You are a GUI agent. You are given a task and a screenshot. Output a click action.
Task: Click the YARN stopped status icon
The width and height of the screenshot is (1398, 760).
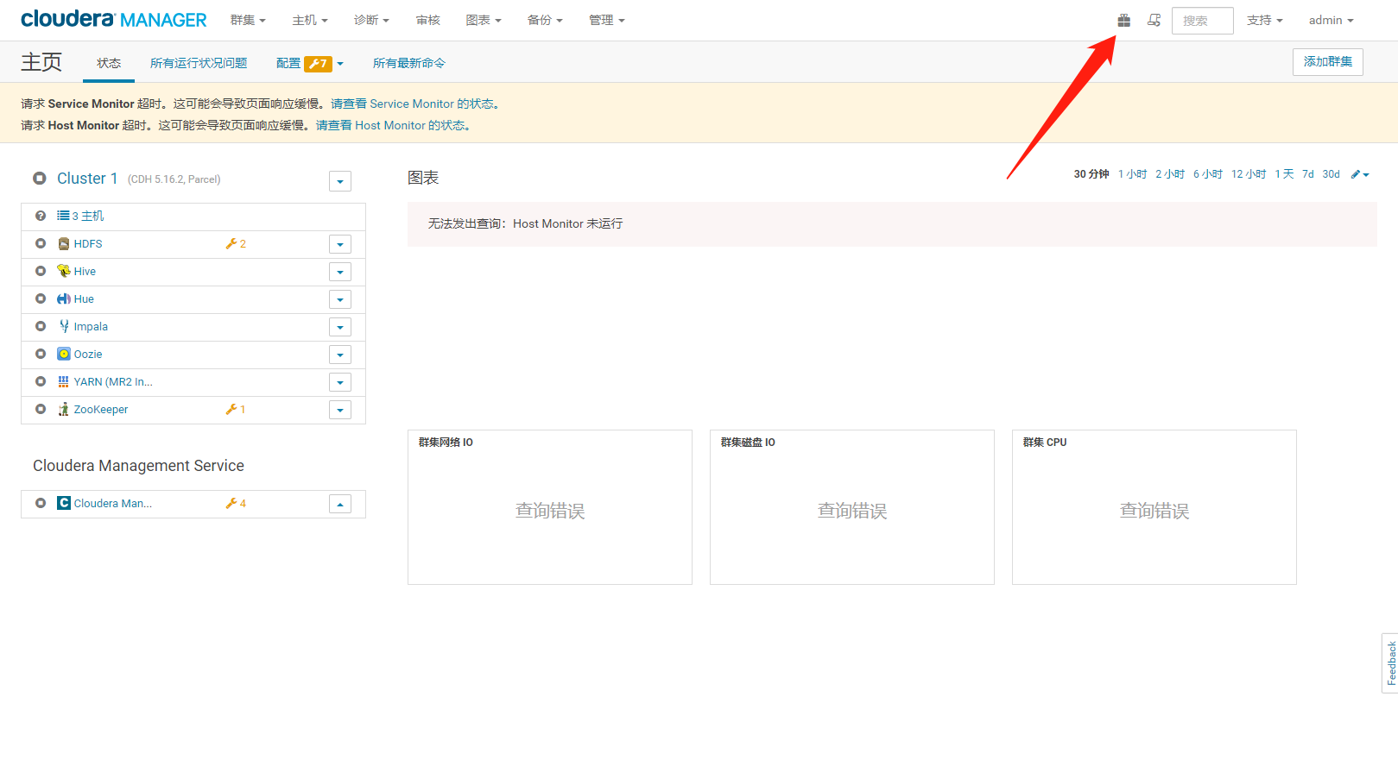tap(41, 381)
